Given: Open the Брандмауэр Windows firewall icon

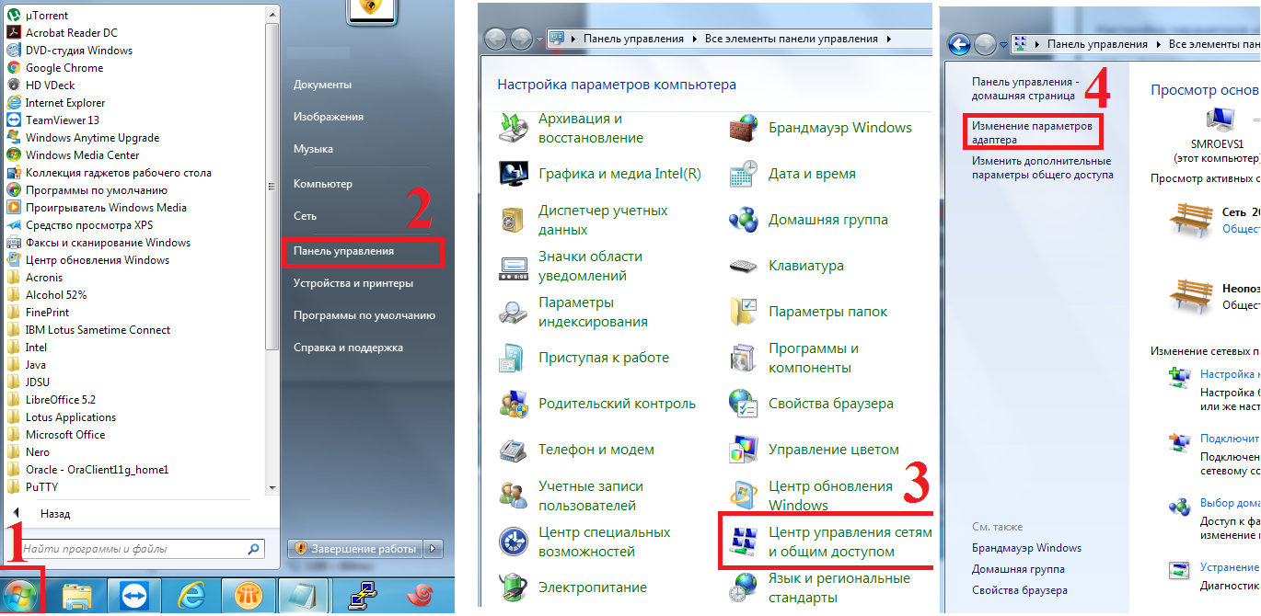Looking at the screenshot, I should 743,128.
